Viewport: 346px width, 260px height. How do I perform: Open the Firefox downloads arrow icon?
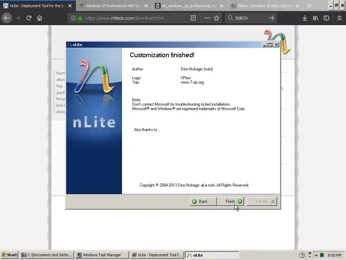(305, 18)
